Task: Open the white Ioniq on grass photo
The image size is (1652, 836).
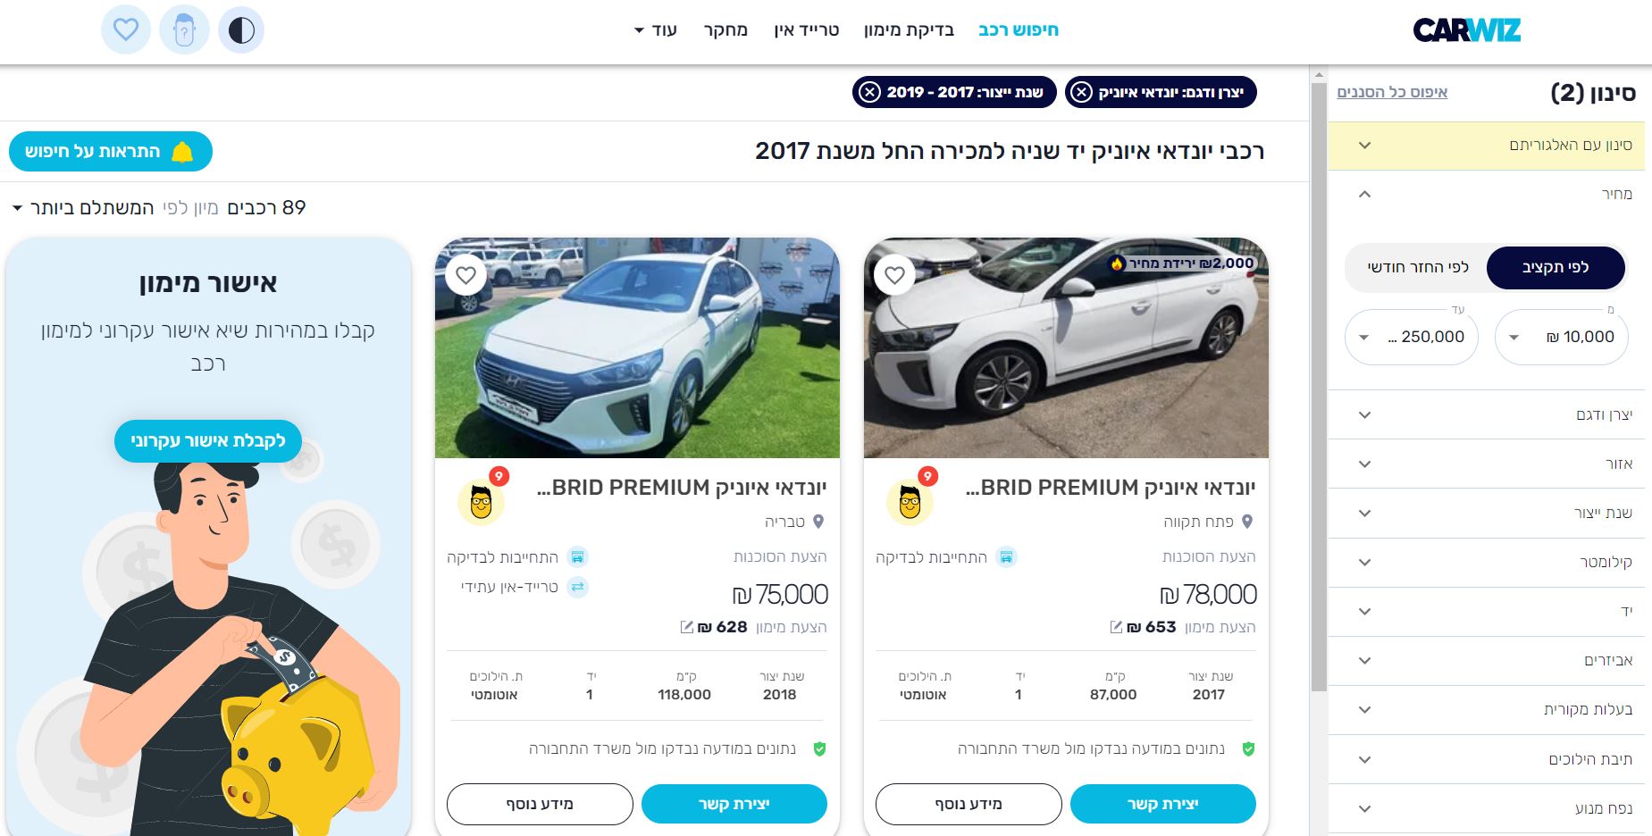Action: [637, 347]
